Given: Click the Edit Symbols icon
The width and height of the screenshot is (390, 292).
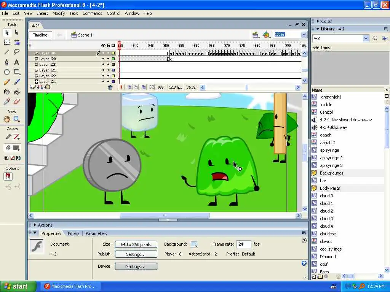Looking at the screenshot, I should [x=266, y=35].
